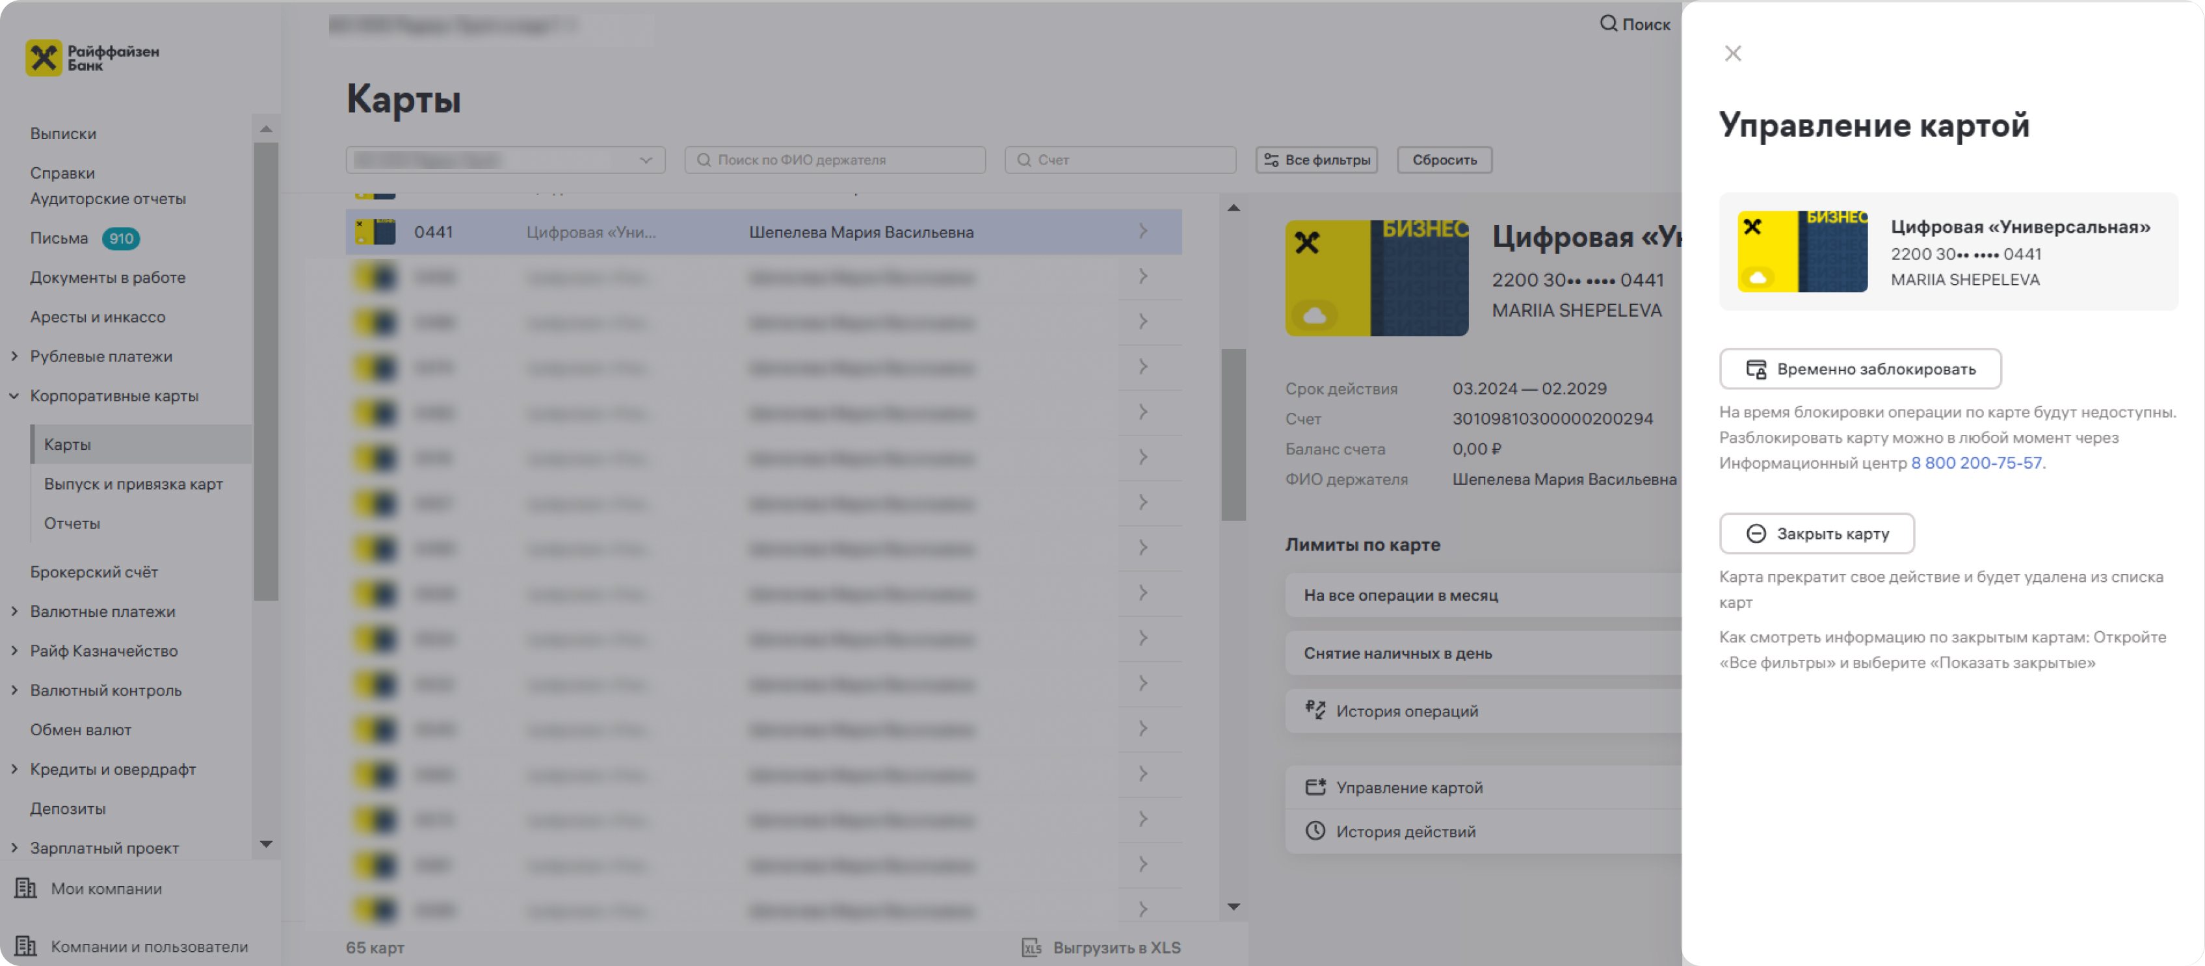Select Отчеты submenu item
2205x966 pixels.
pyautogui.click(x=72, y=523)
